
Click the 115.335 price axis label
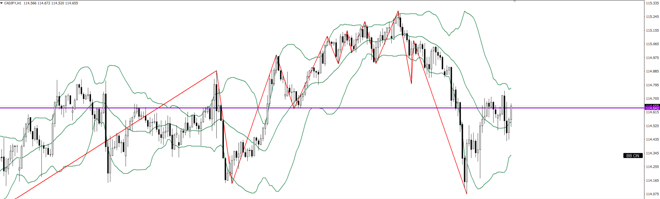[x=652, y=3]
